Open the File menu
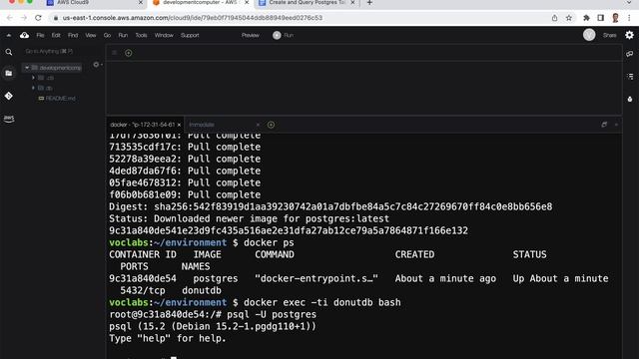This screenshot has width=639, height=359. (x=40, y=36)
